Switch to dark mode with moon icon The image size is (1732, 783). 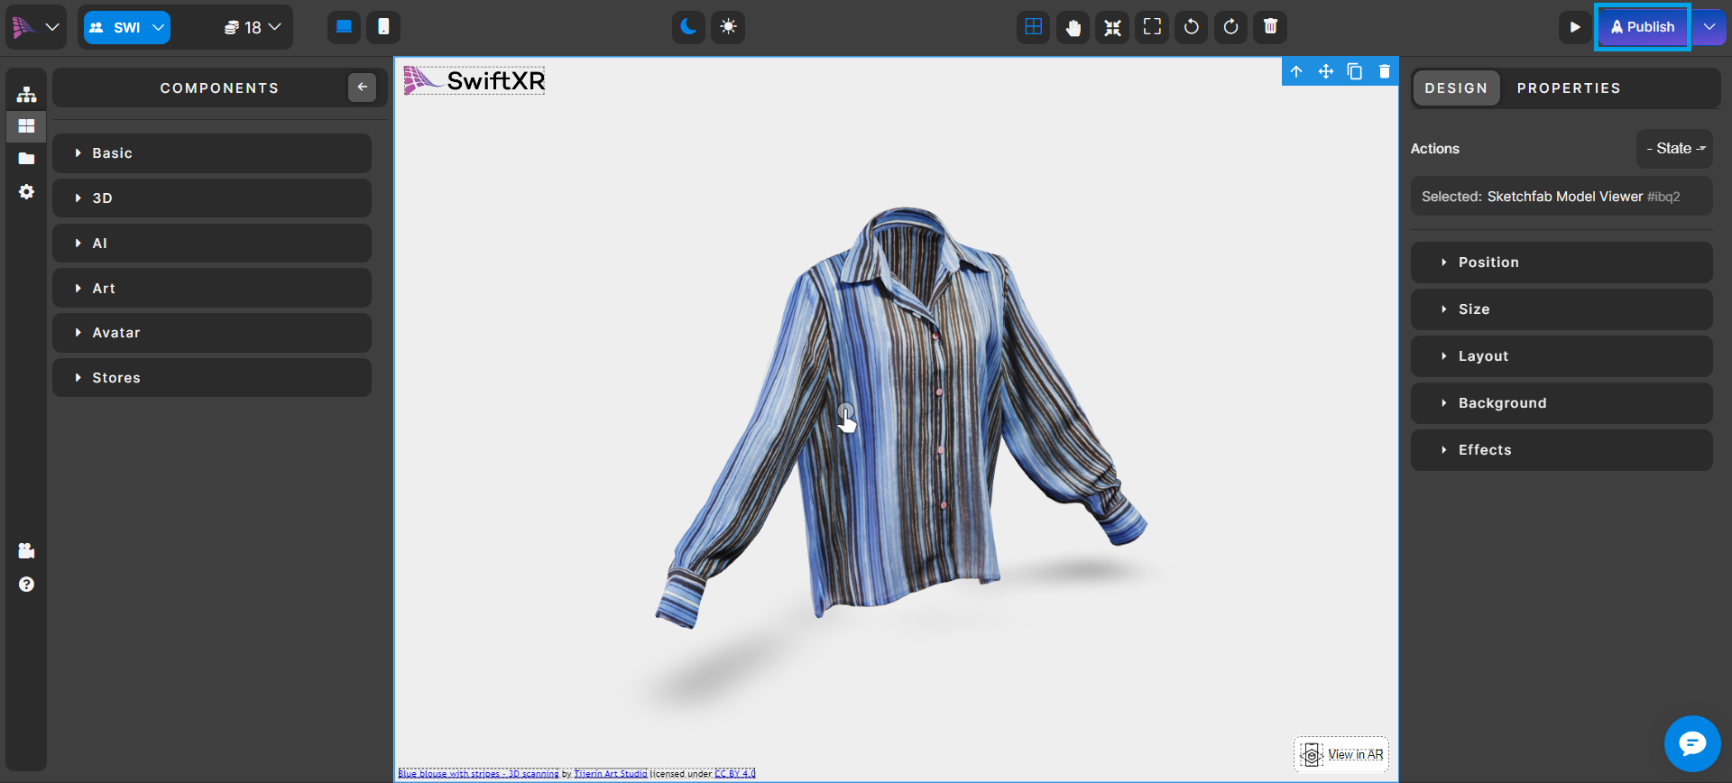tap(688, 27)
